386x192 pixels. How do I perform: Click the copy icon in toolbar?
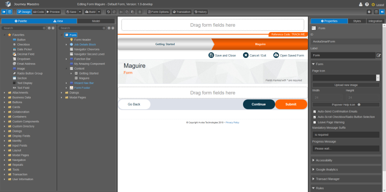pyautogui.click(x=127, y=12)
